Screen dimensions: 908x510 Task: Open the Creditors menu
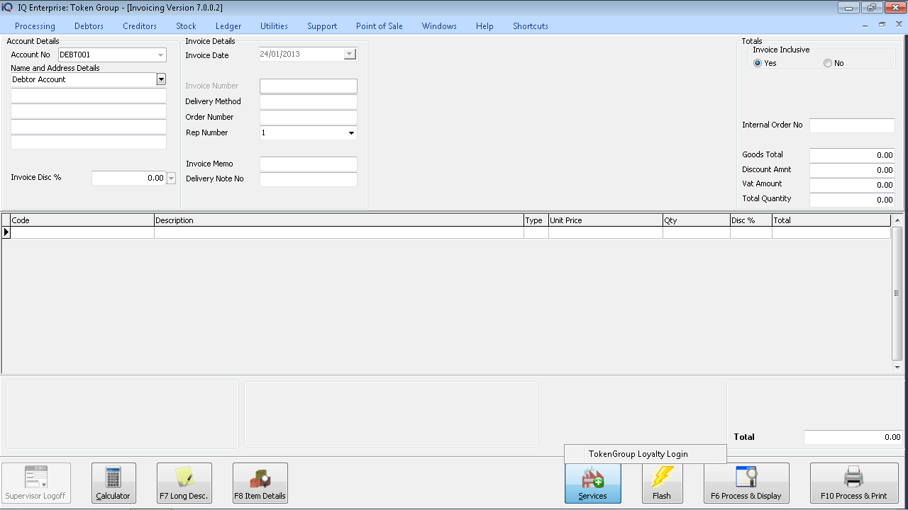[140, 26]
